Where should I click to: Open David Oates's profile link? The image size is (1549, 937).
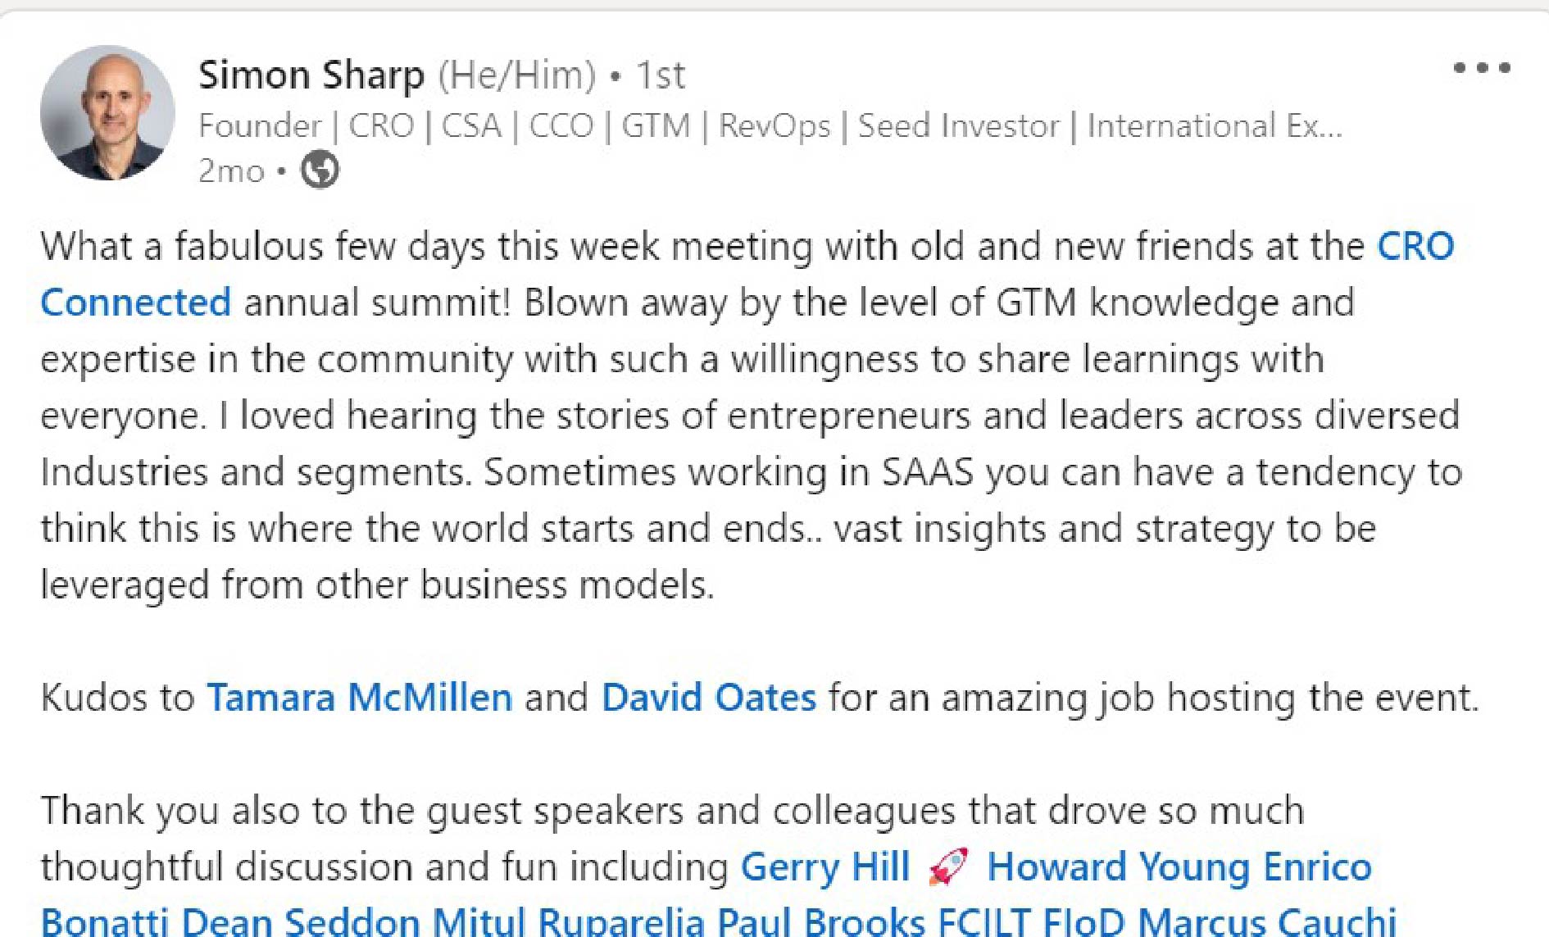(x=709, y=698)
